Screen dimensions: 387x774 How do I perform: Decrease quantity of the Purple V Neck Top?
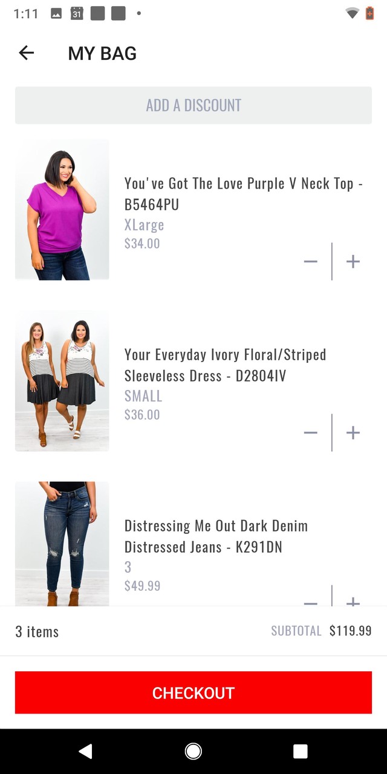pos(310,261)
